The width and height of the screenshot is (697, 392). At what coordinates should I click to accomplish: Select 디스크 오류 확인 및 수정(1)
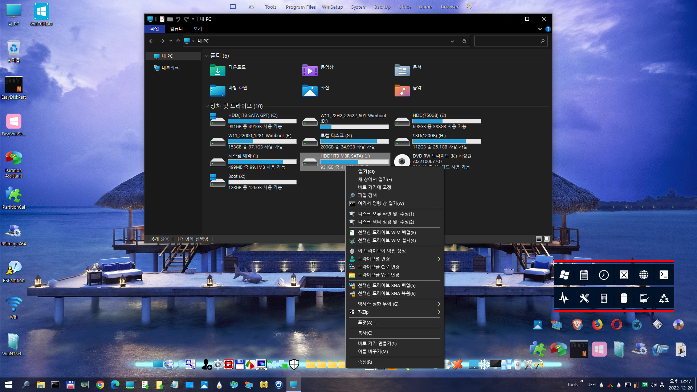395,214
